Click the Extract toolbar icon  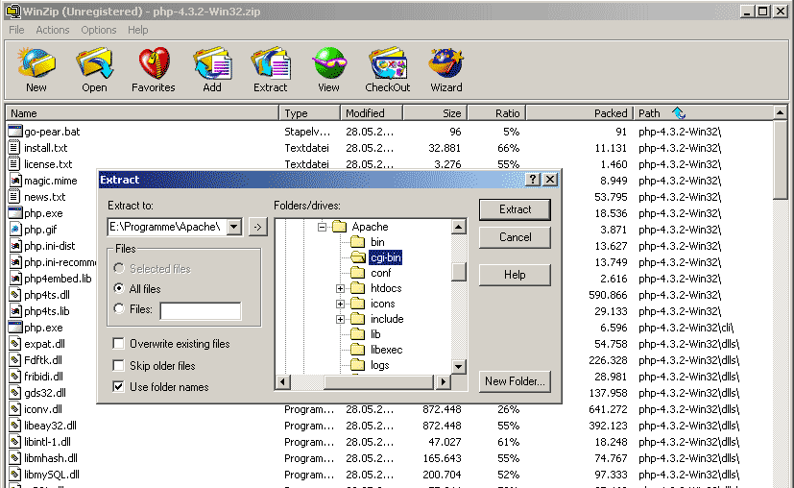coord(271,62)
